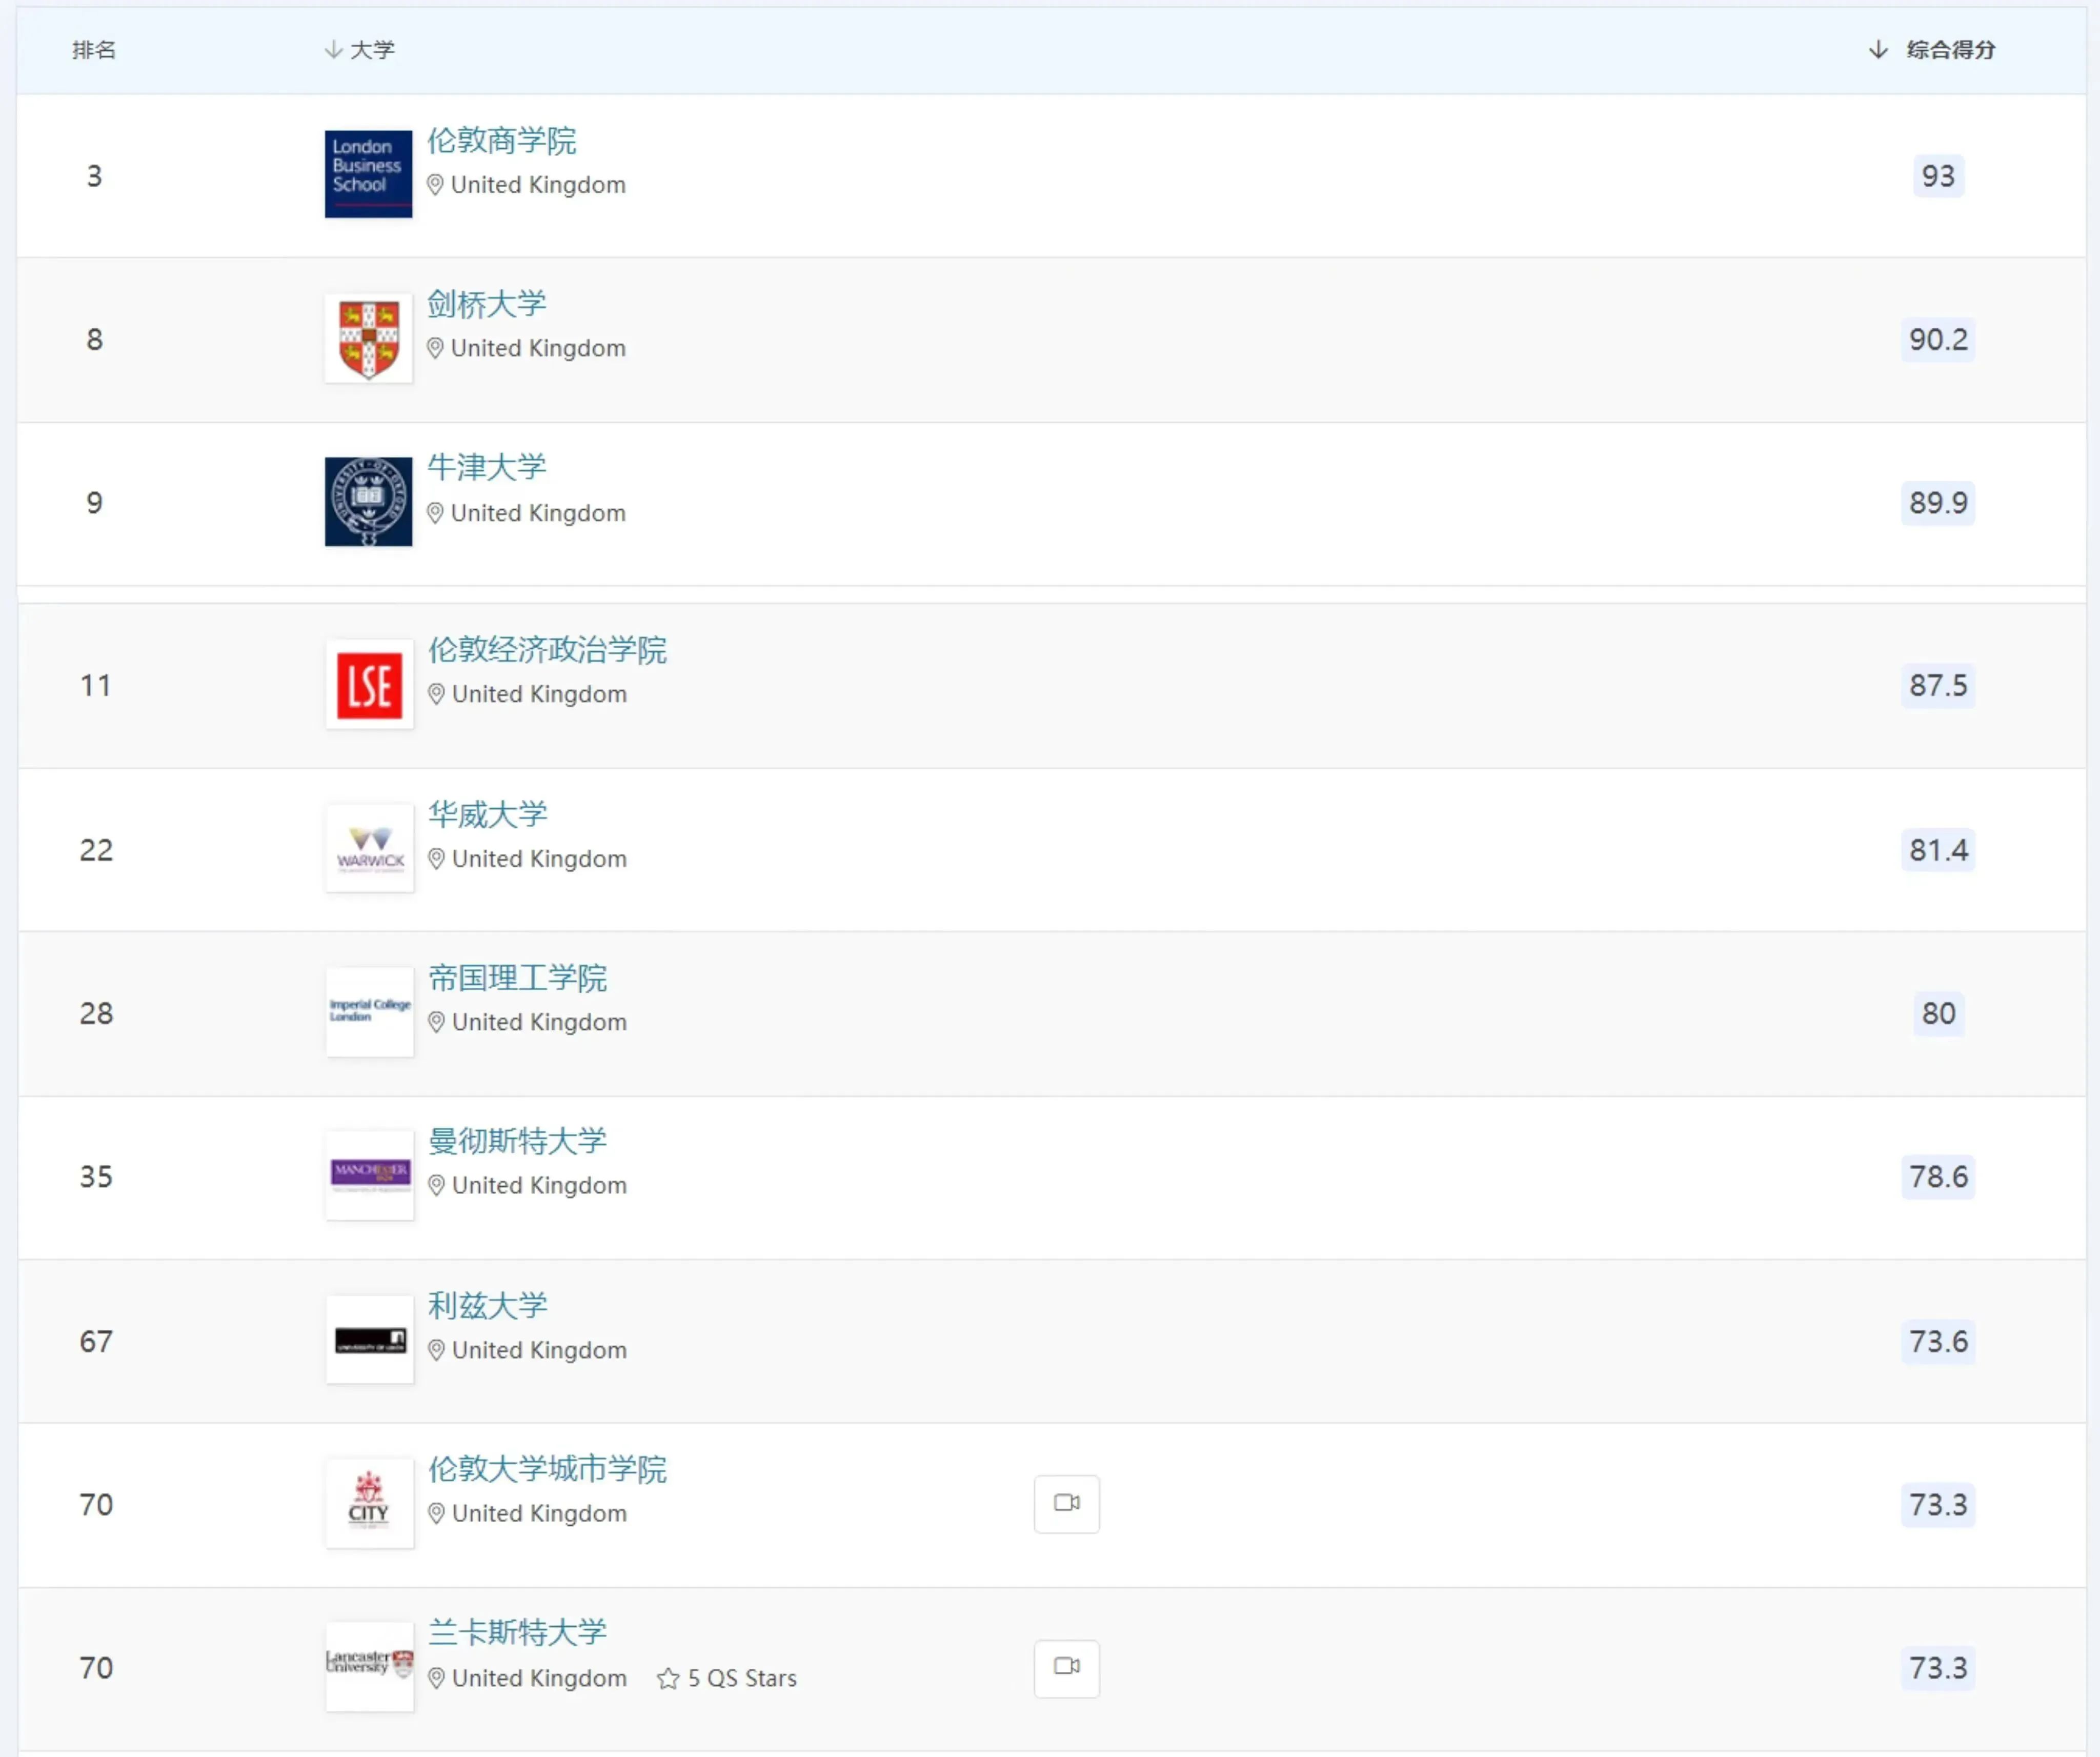
Task: Open the 帝国理工学院 link
Action: coord(518,979)
